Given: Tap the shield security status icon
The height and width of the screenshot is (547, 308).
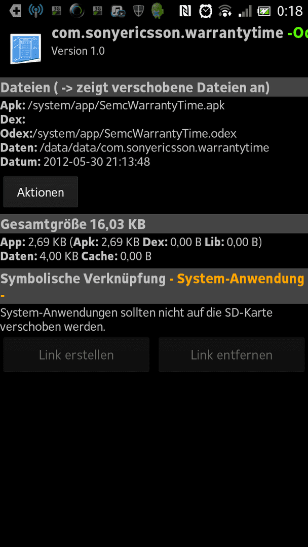Looking at the screenshot, I should (x=138, y=11).
